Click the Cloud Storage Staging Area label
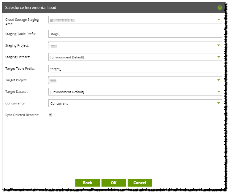230x194 pixels. [x=22, y=22]
